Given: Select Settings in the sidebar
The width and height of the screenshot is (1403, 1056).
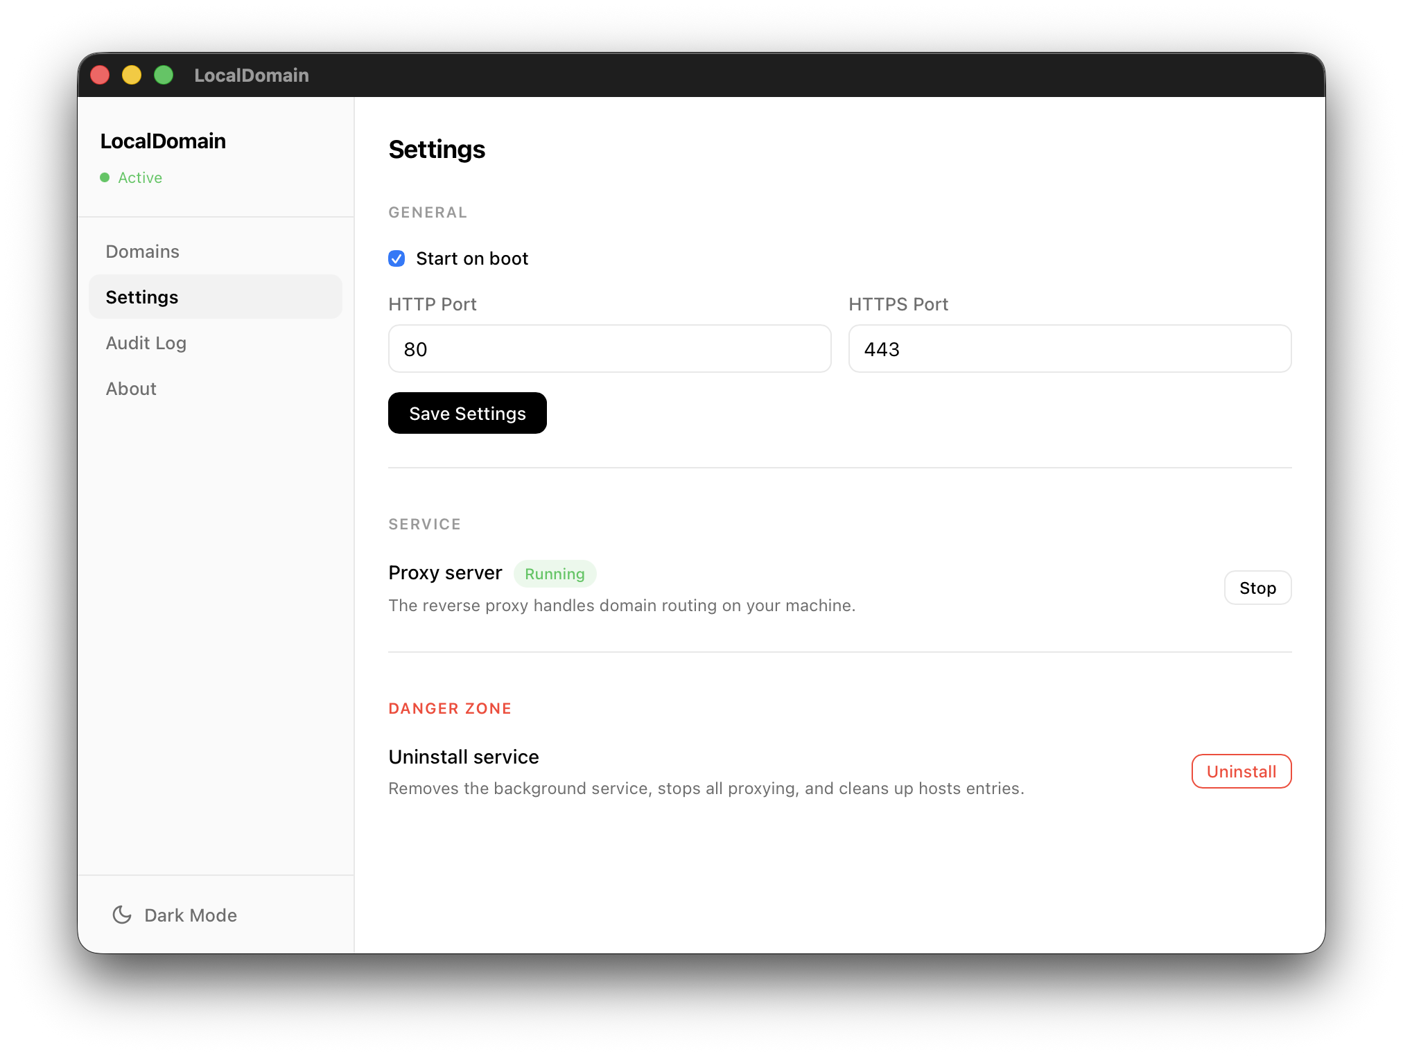Looking at the screenshot, I should tap(141, 297).
